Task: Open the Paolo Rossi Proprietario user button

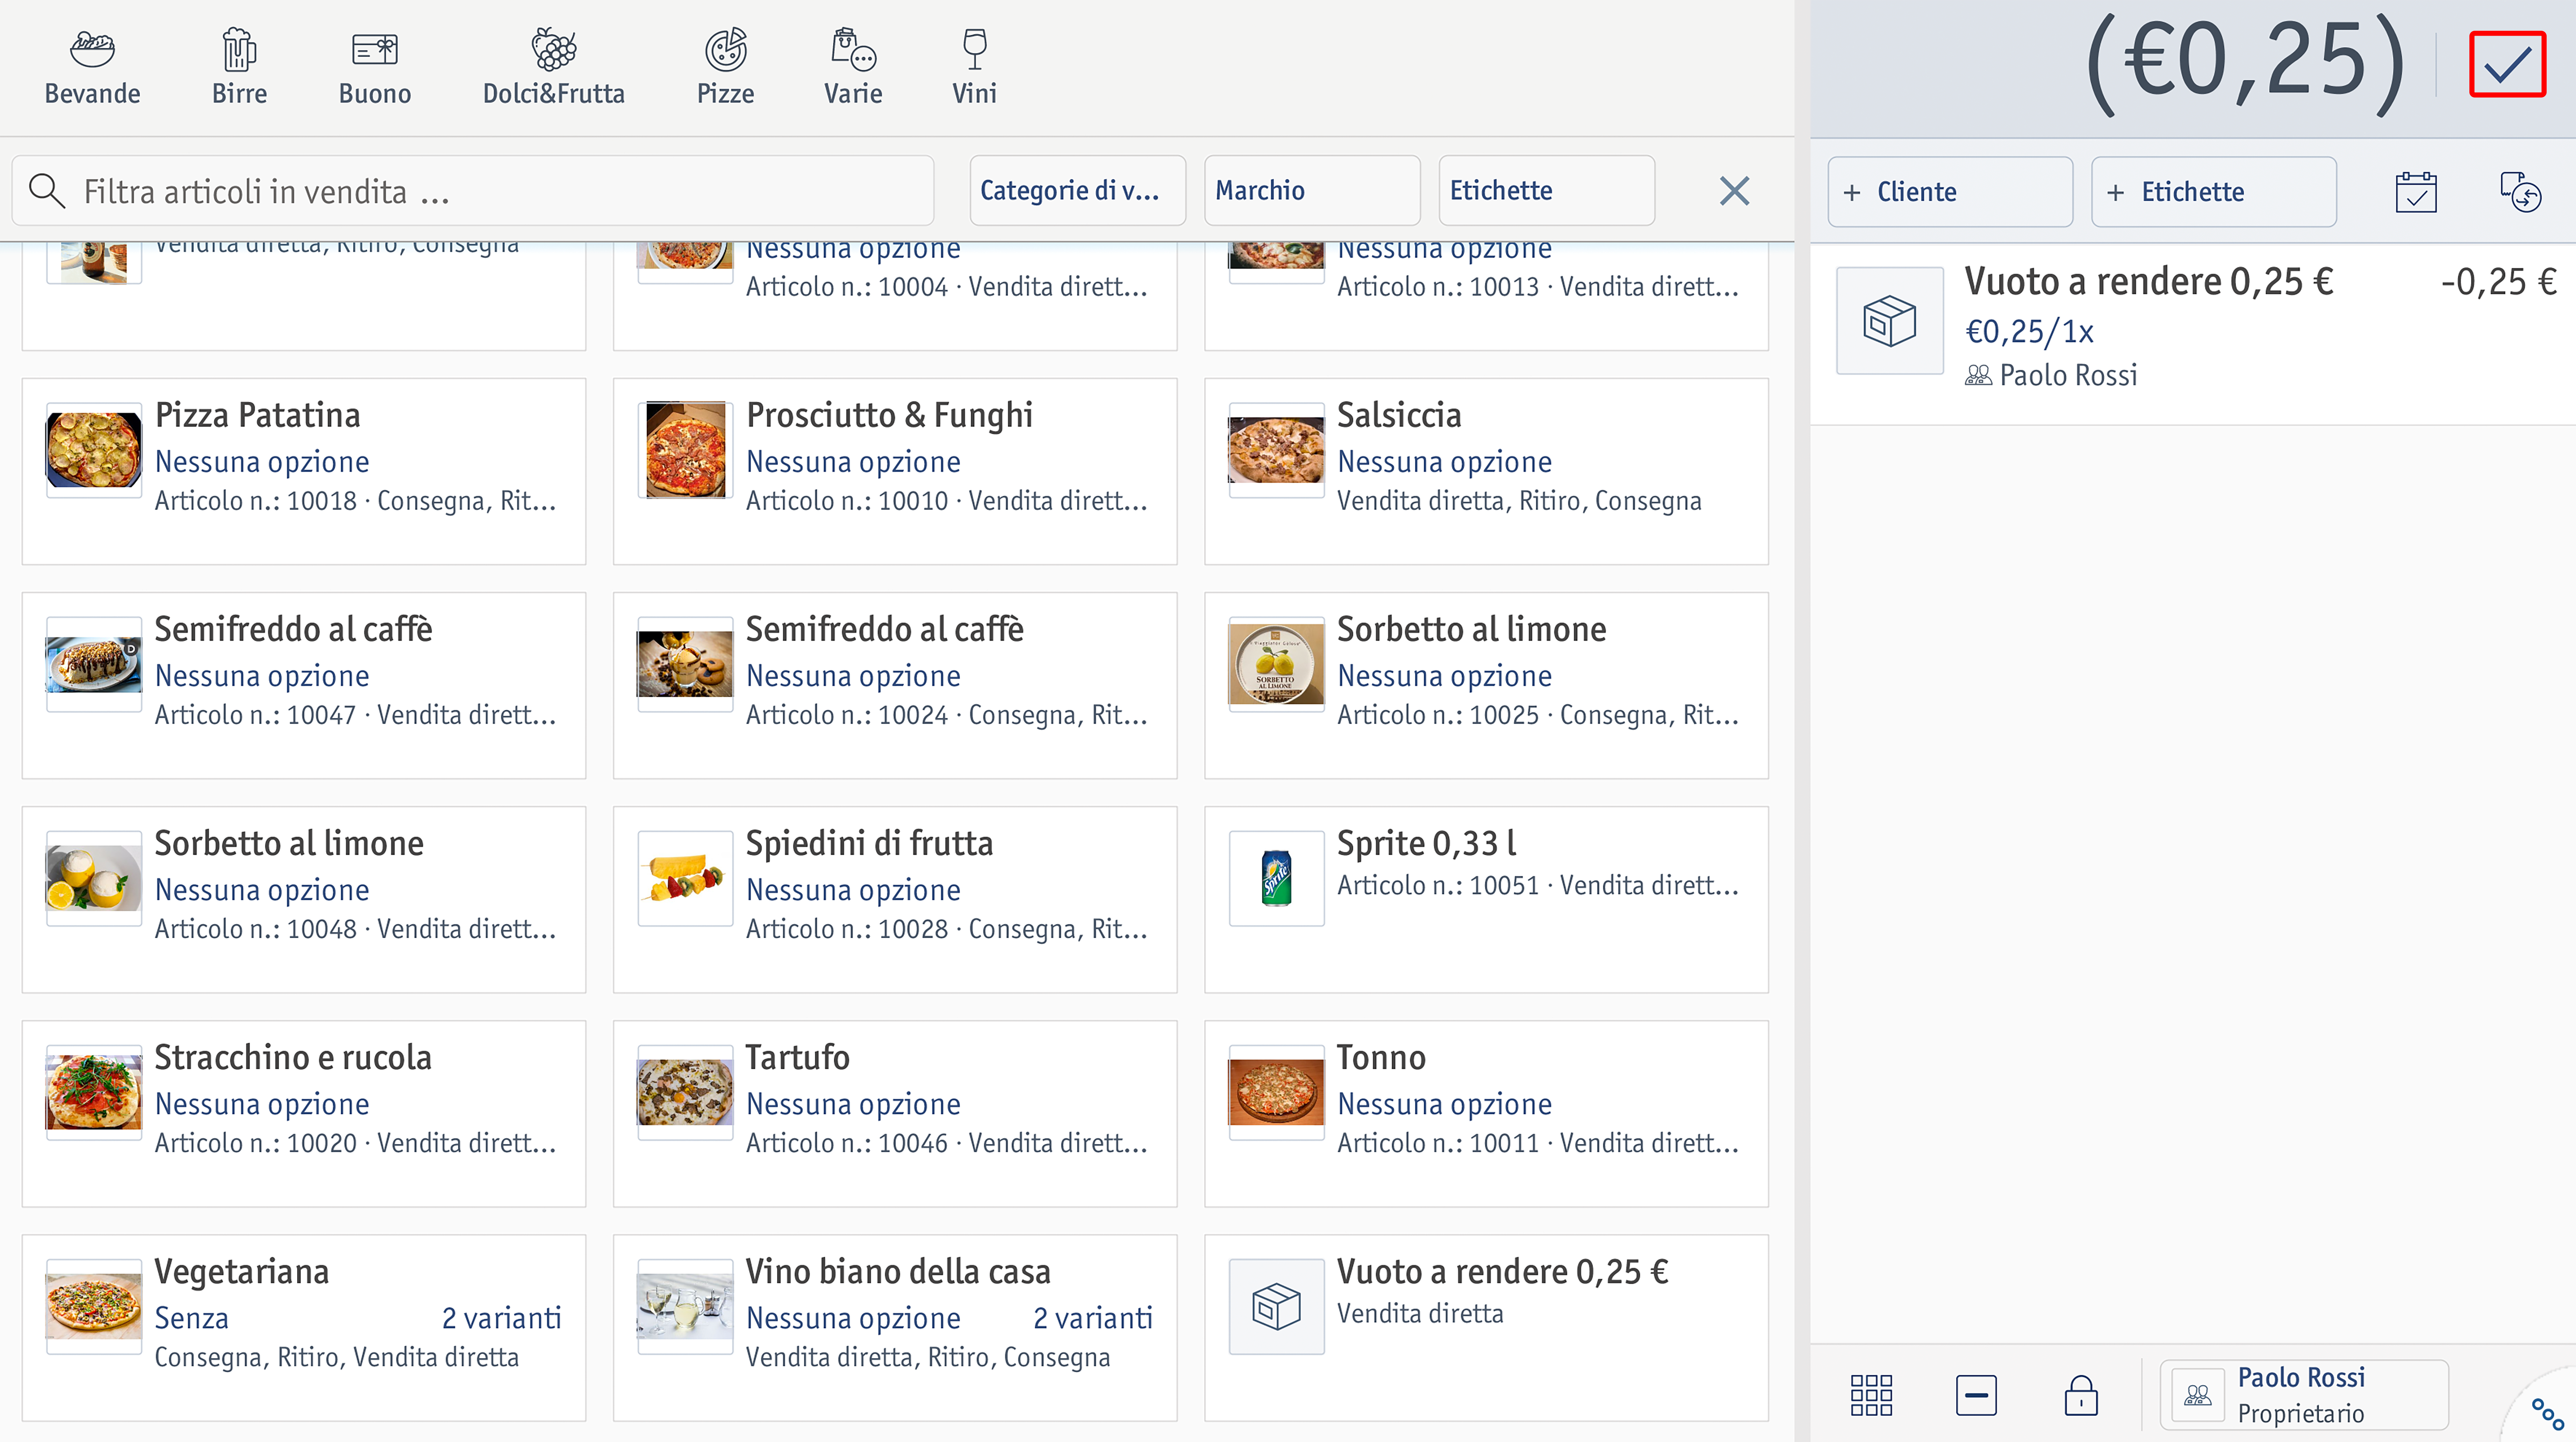Action: pyautogui.click(x=2304, y=1395)
